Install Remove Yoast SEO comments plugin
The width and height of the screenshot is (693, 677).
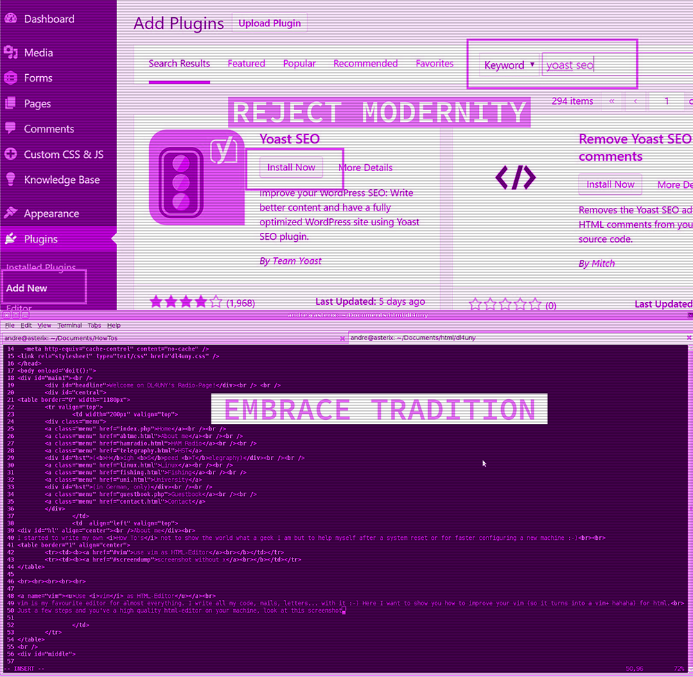tap(611, 185)
